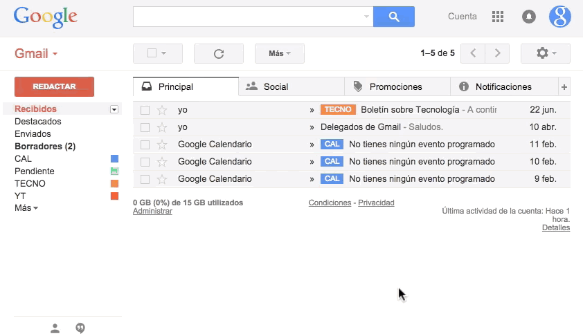This screenshot has height=336, width=583.
Task: Click the orange TECNO label tag
Action: pyautogui.click(x=338, y=109)
